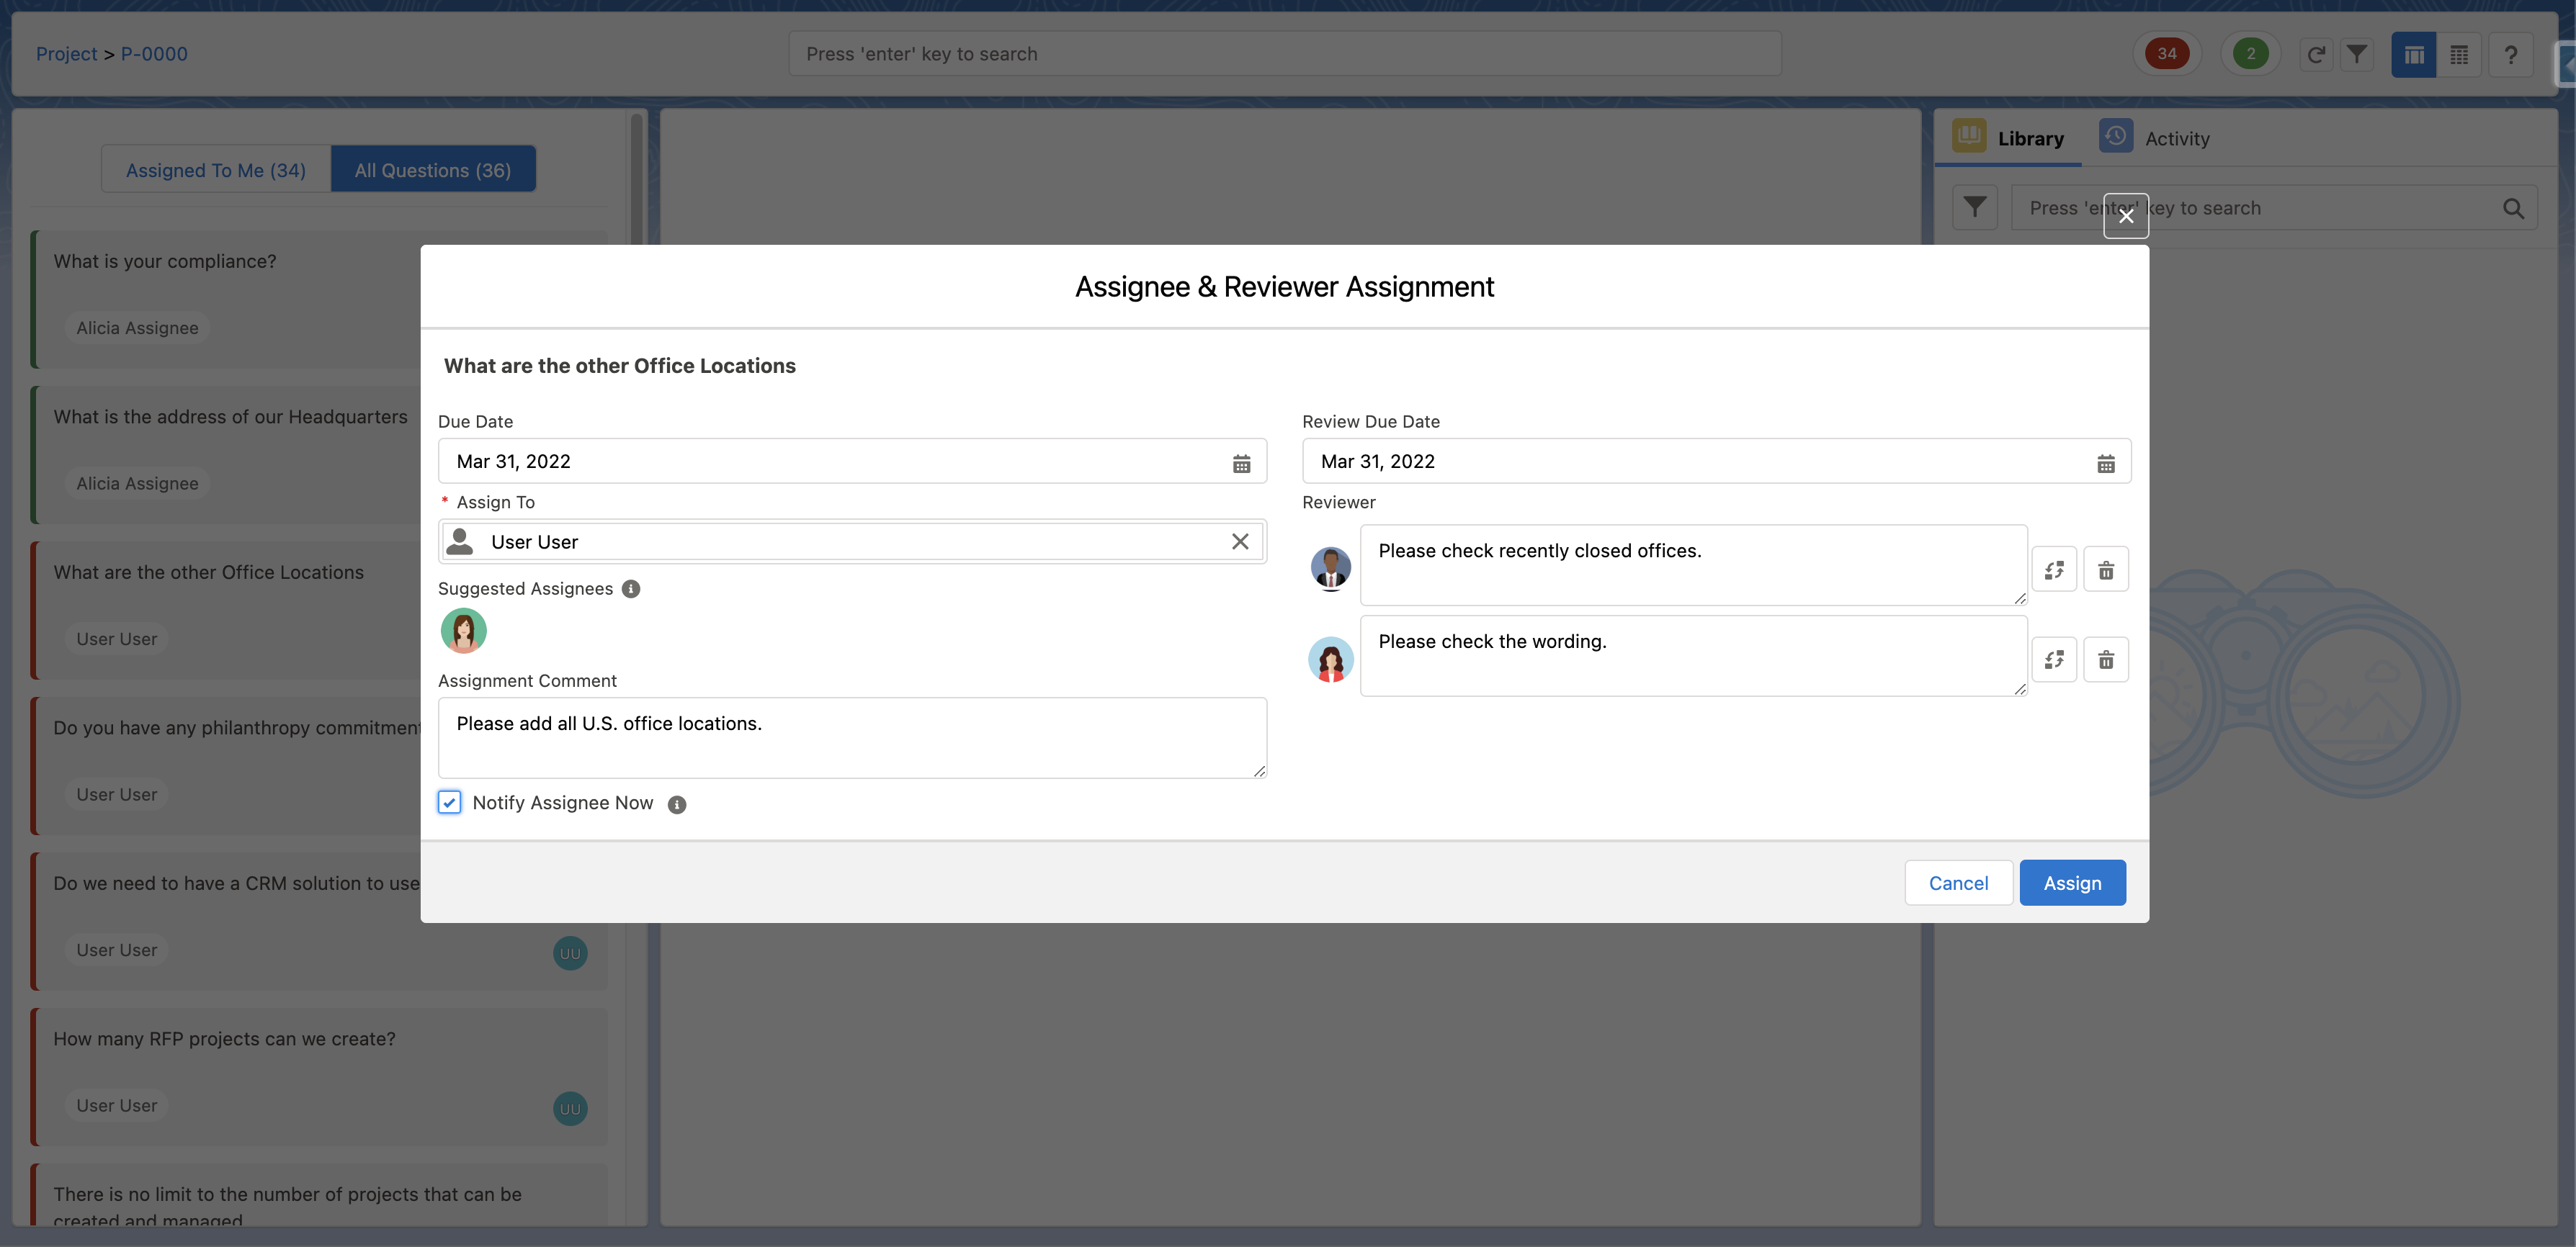Image resolution: width=2576 pixels, height=1247 pixels.
Task: Click the Library filter funnel icon
Action: [1975, 208]
